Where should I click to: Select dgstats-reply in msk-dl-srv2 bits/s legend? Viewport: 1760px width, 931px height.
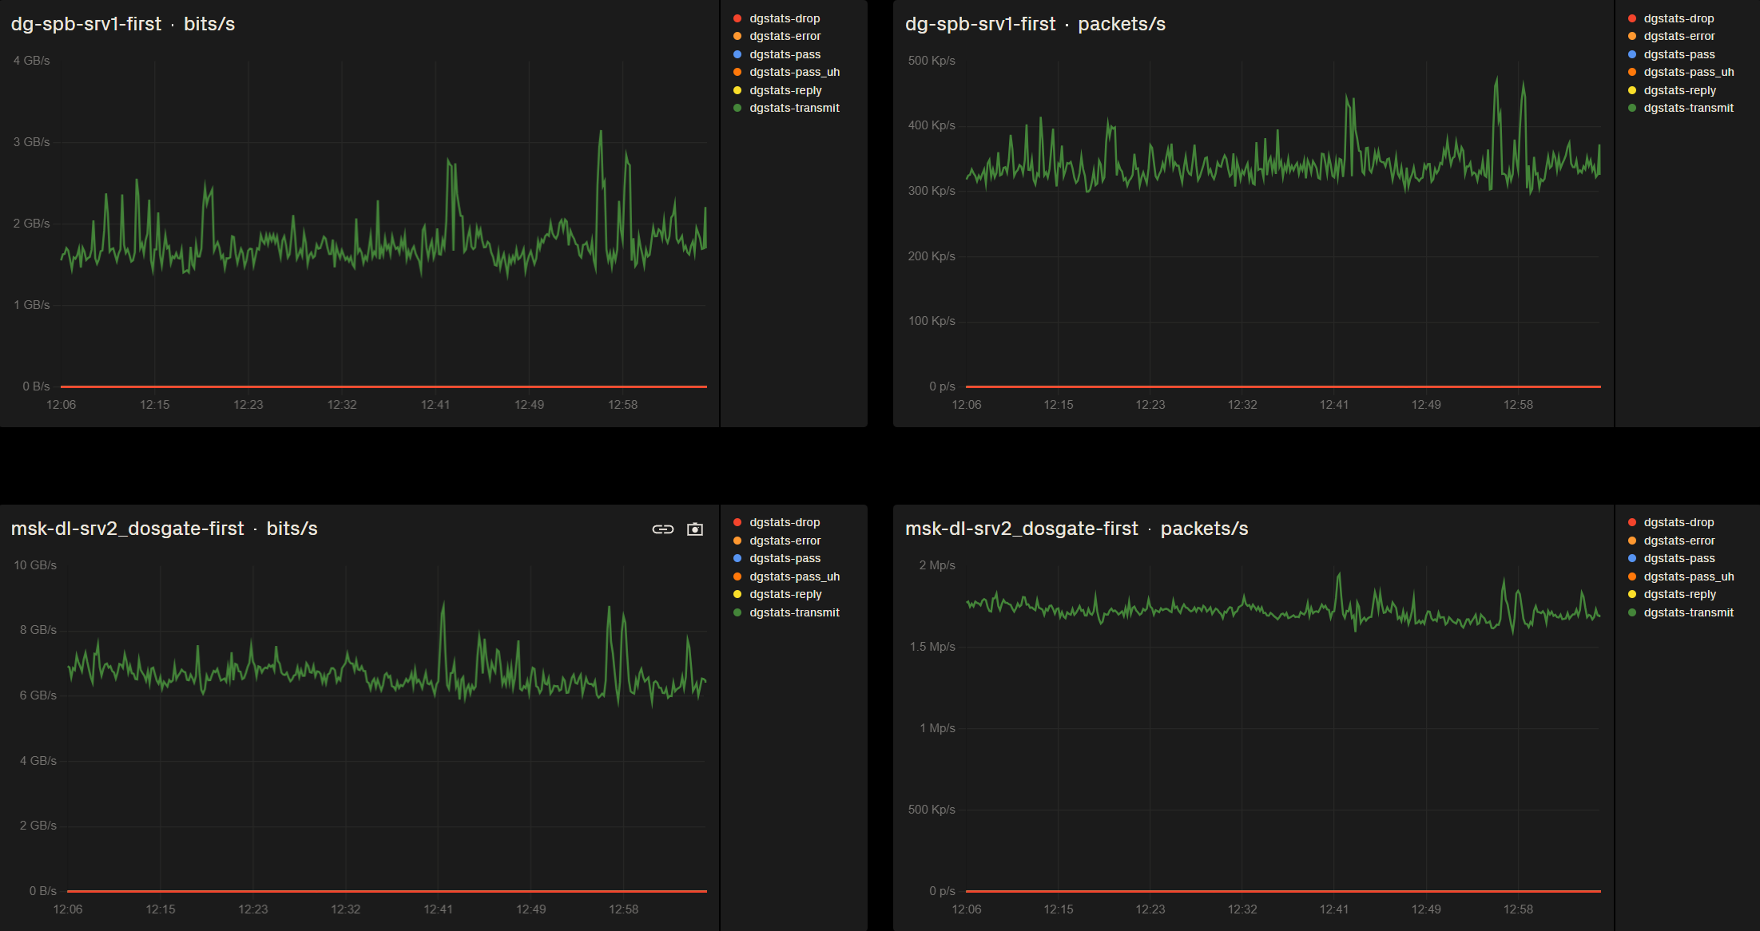[x=785, y=594]
